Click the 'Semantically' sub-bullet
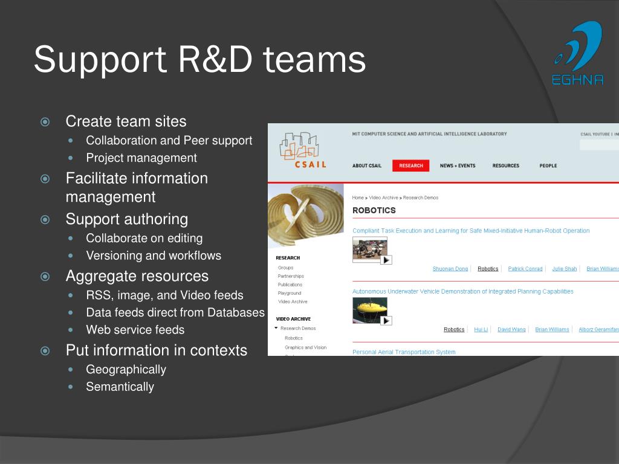Screen dimensions: 619x464 coord(120,387)
